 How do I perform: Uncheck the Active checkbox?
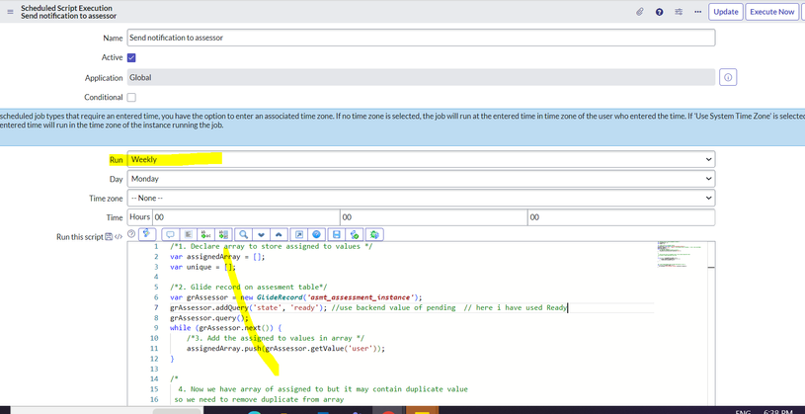point(131,57)
